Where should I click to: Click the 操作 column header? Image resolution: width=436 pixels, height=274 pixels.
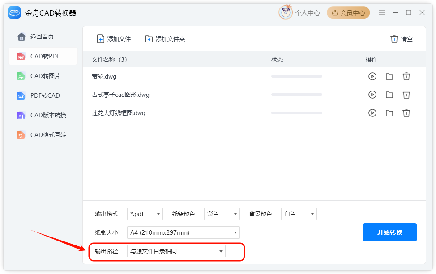coord(372,60)
